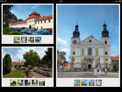
Task: Open fourth thumbnail in the right gallery
Action: 99,83
